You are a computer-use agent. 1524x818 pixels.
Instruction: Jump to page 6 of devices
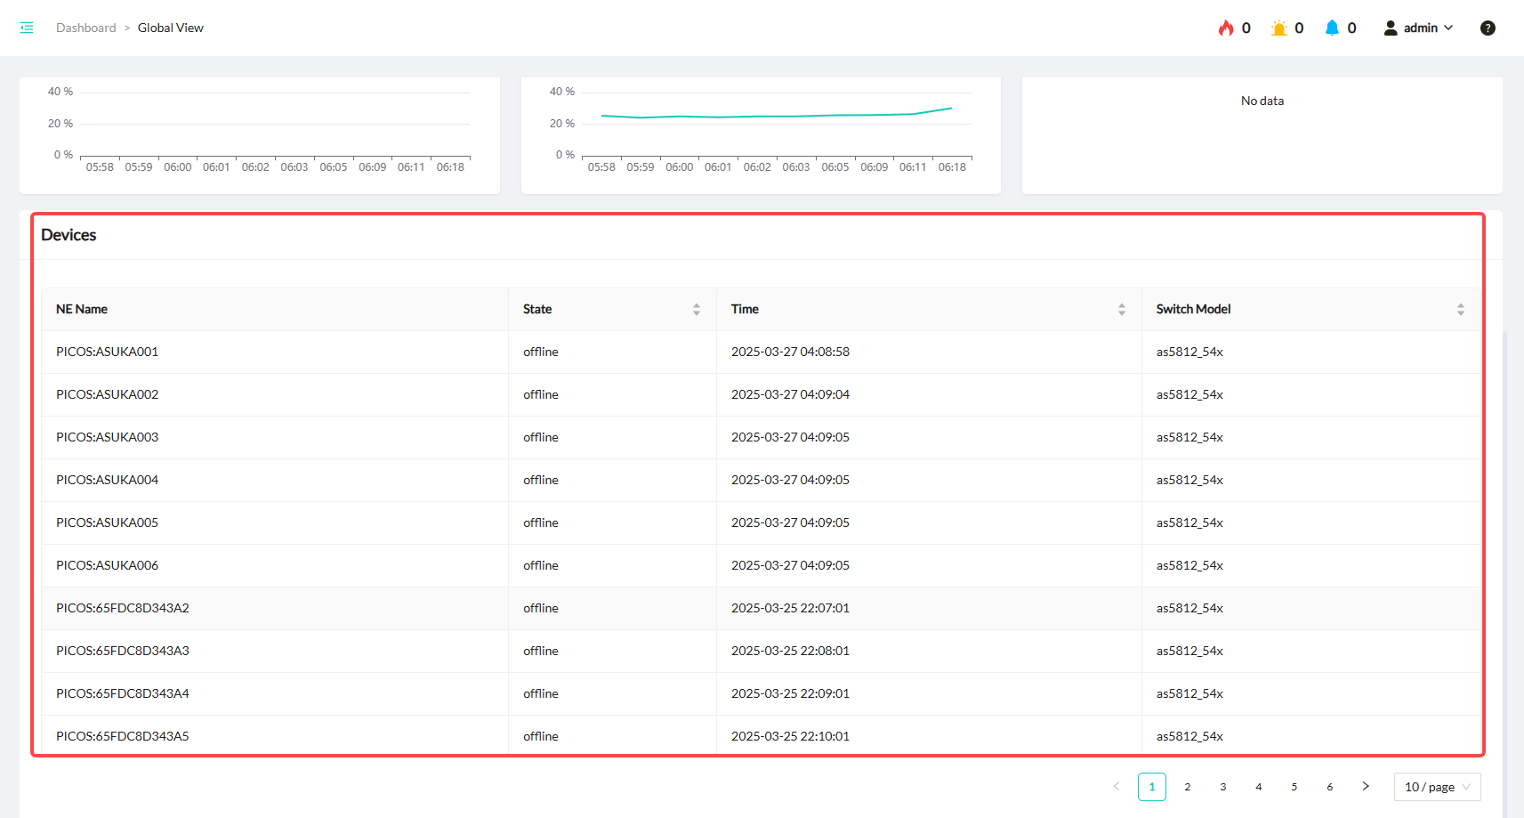coord(1330,787)
